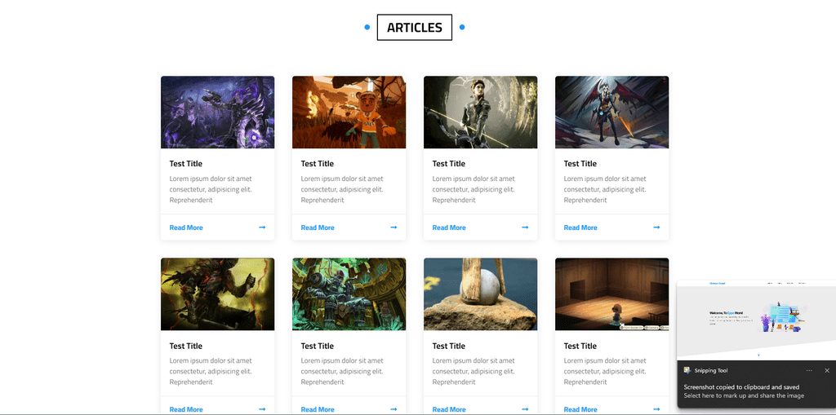The height and width of the screenshot is (415, 836).
Task: Click the green stone golem article image
Action: [349, 294]
